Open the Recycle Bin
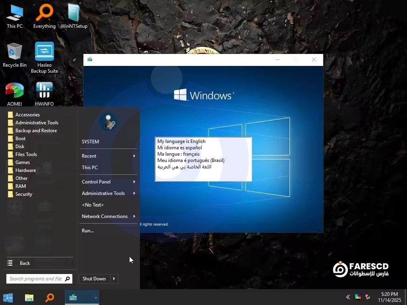 (x=15, y=52)
